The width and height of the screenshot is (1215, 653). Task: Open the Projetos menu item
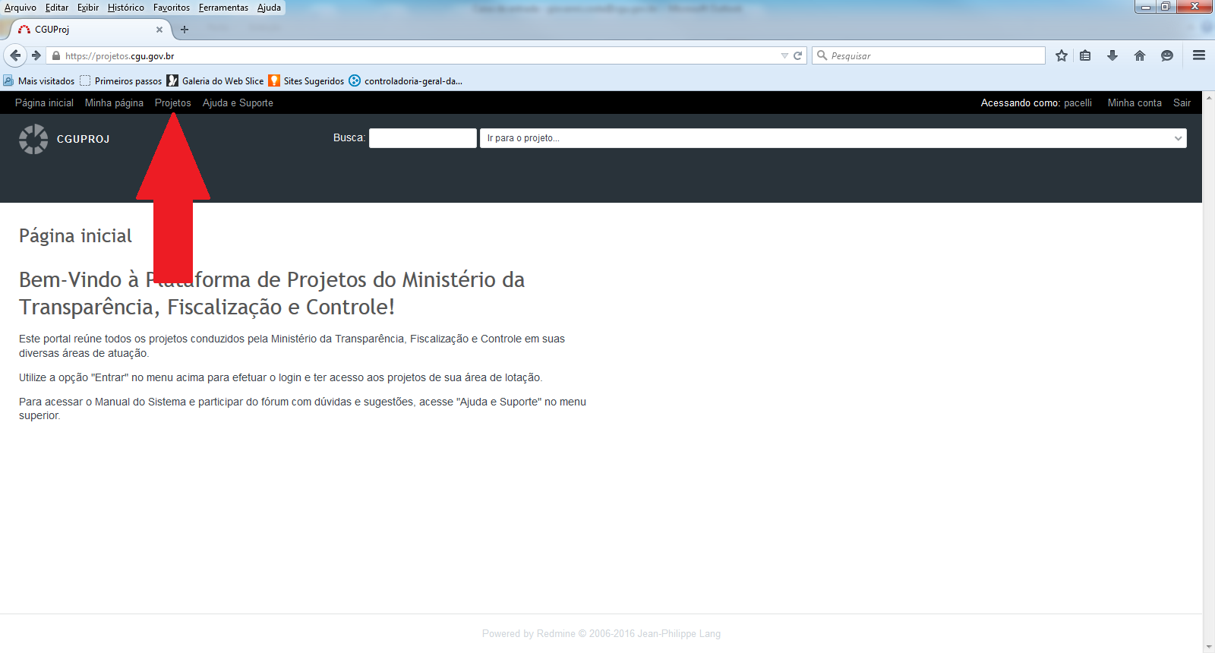point(172,103)
